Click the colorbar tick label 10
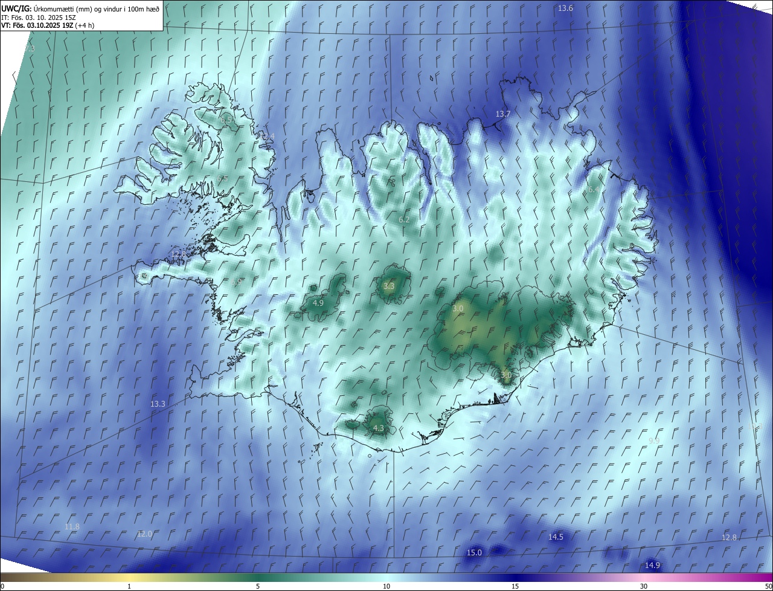 [386, 586]
